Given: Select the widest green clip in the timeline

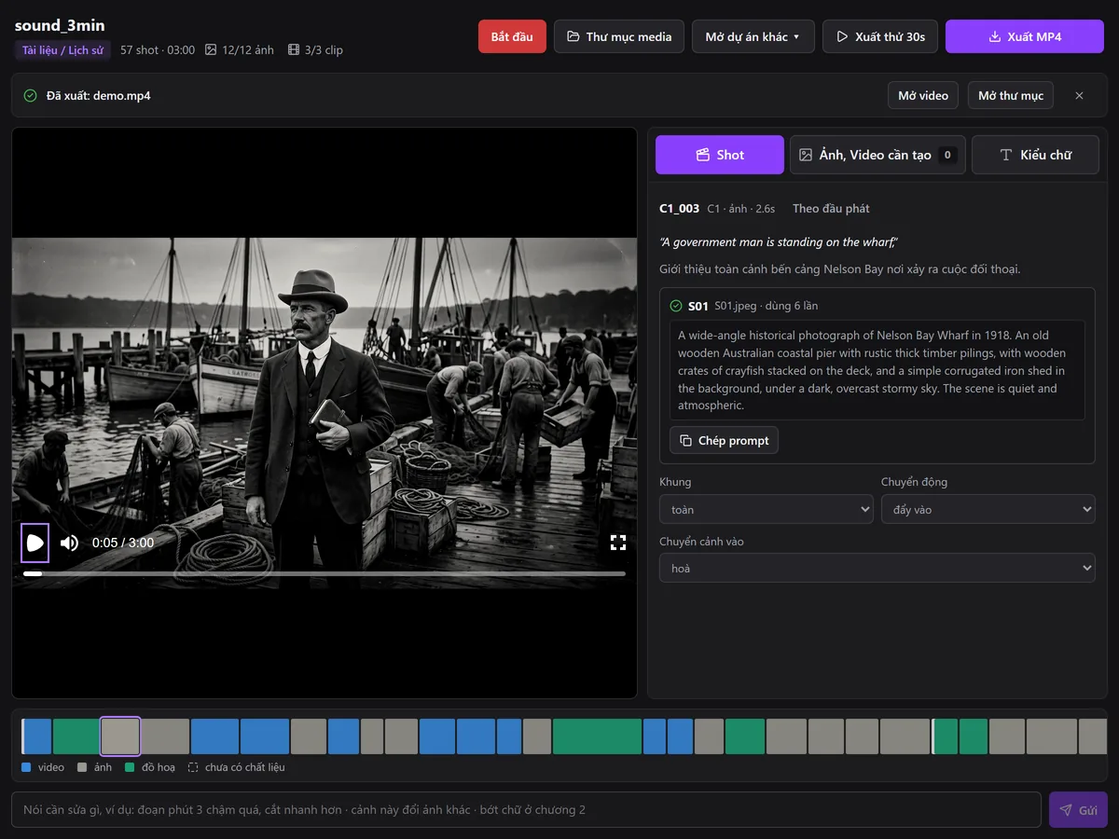Looking at the screenshot, I should pos(597,736).
